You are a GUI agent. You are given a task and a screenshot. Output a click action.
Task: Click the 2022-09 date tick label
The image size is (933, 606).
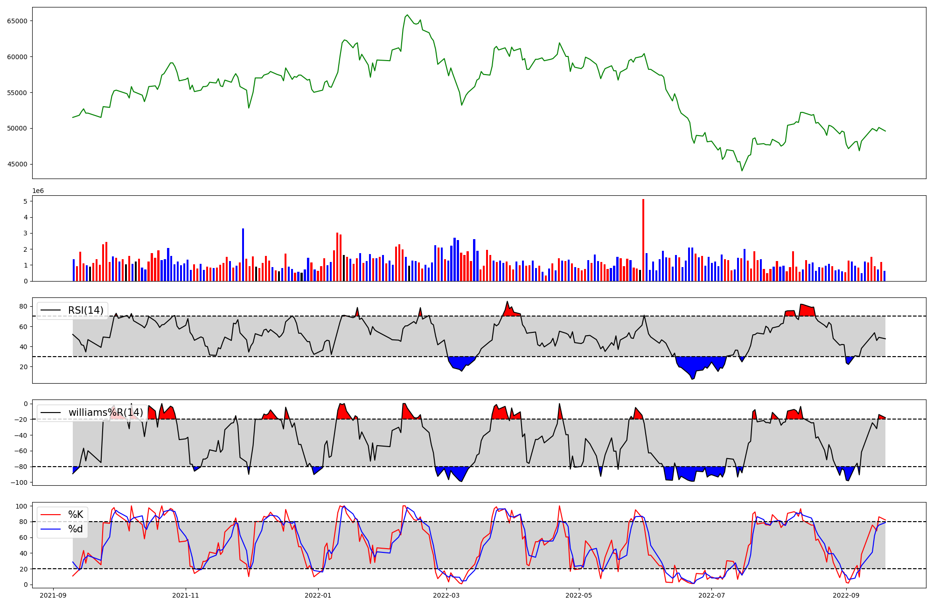pyautogui.click(x=846, y=595)
